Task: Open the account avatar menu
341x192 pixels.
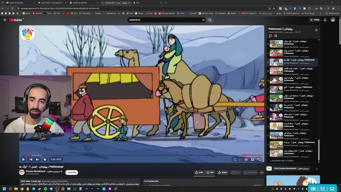Action: click(x=333, y=20)
